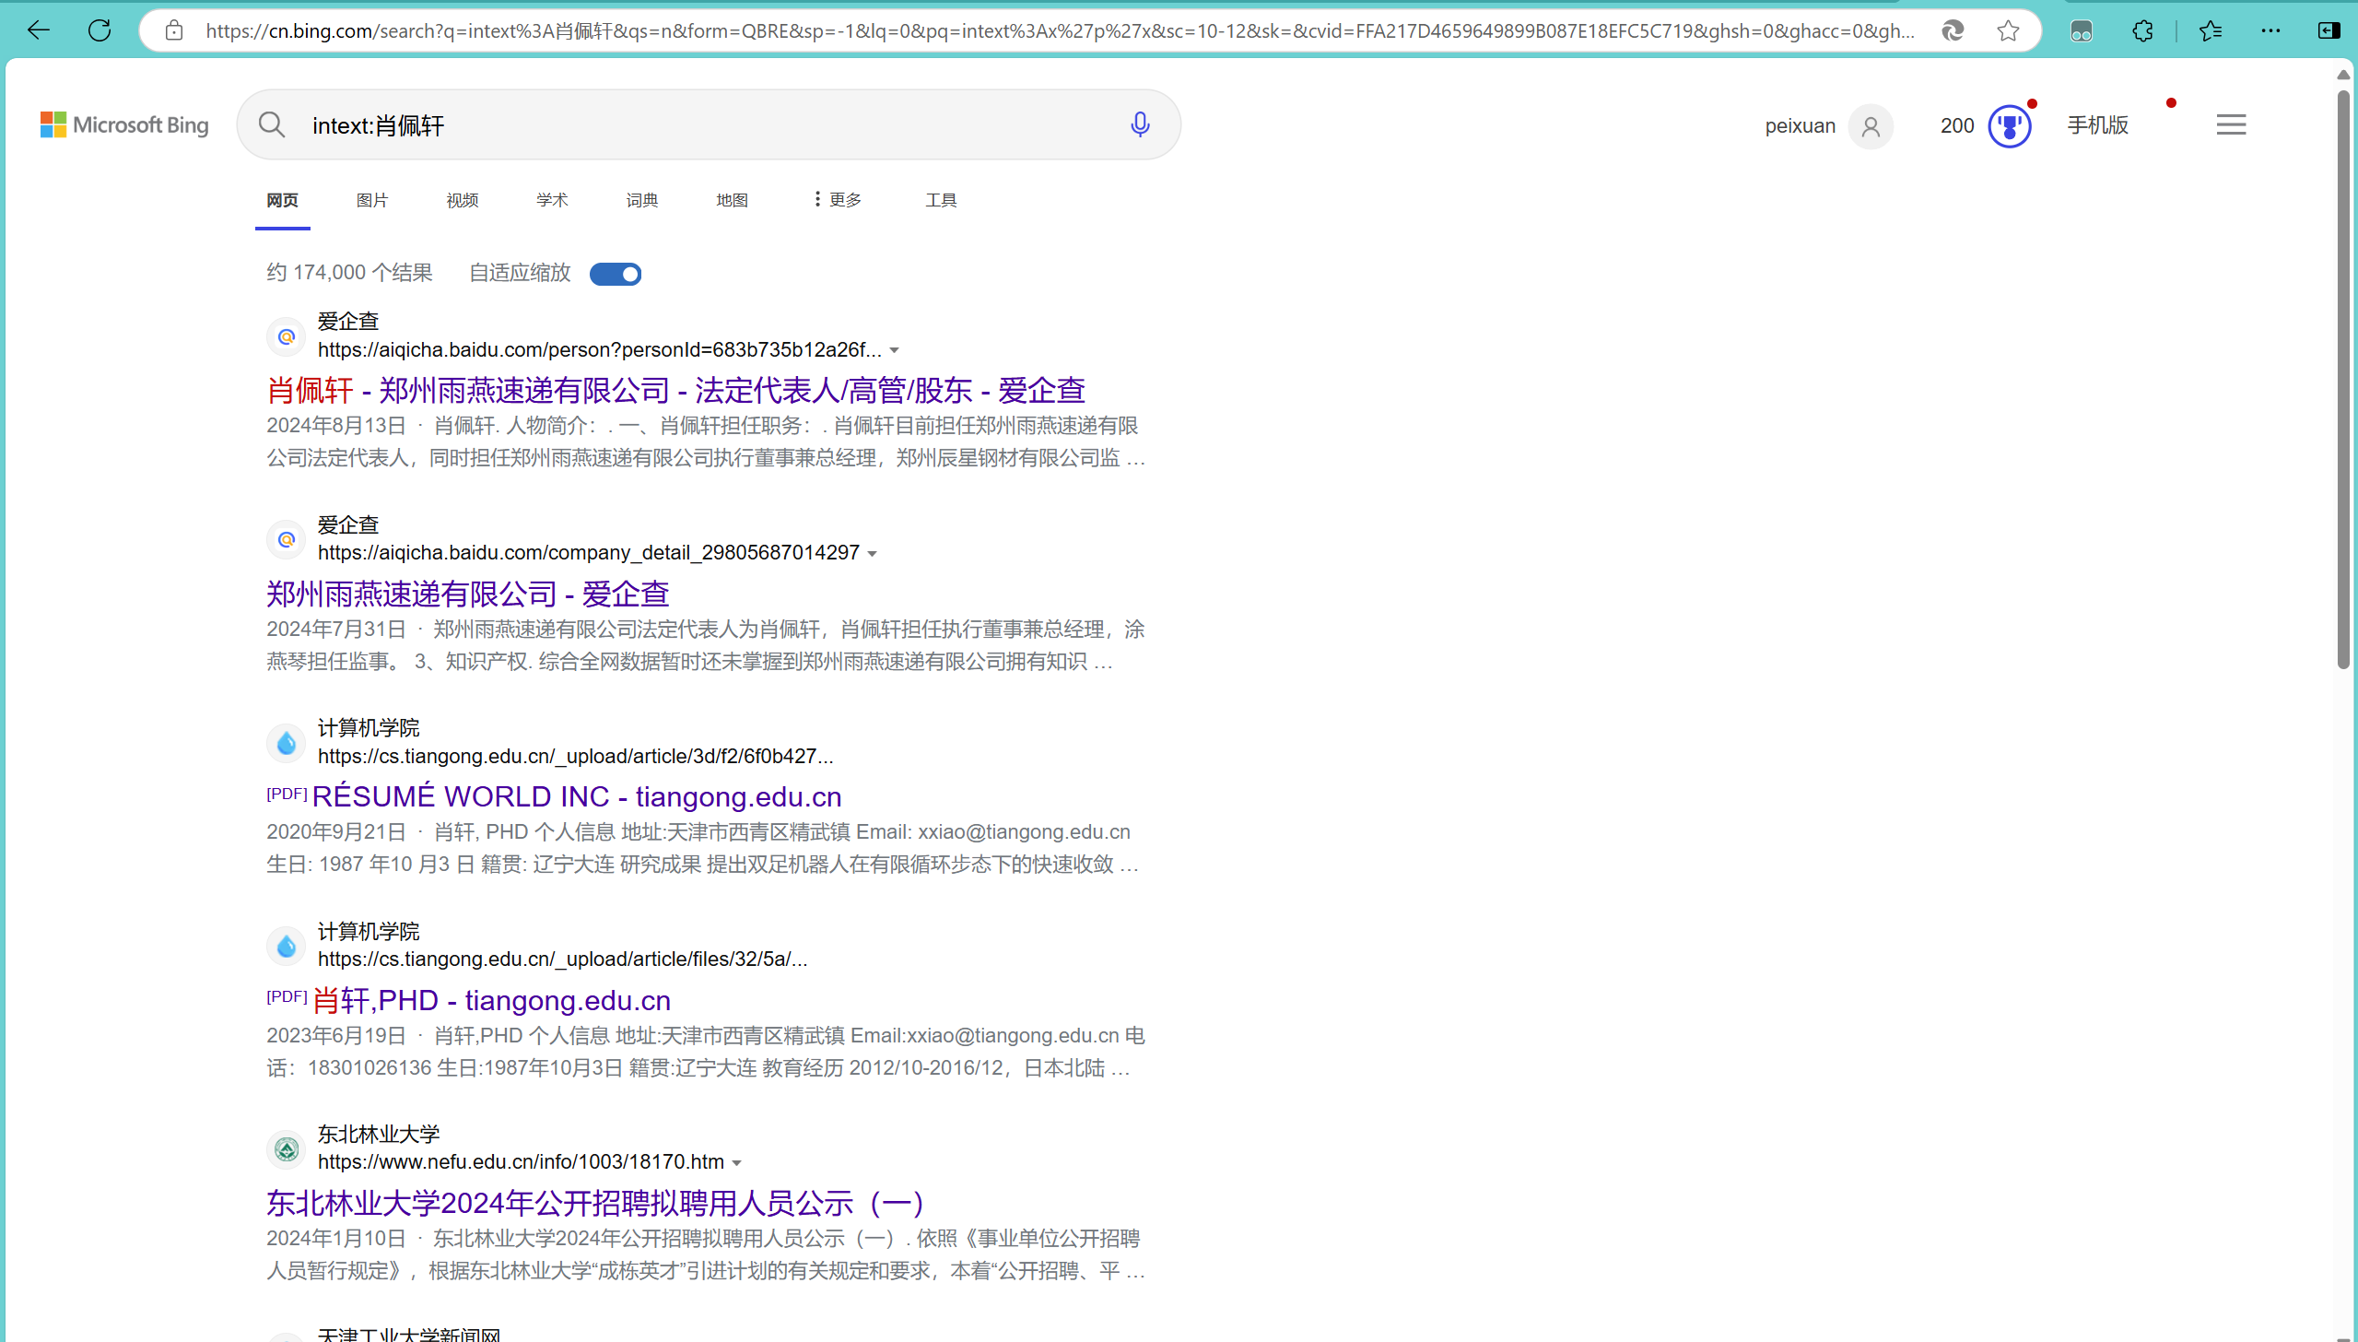Screen dimensions: 2358x1342
Task: Toggle browser sidebar icon
Action: (2329, 31)
